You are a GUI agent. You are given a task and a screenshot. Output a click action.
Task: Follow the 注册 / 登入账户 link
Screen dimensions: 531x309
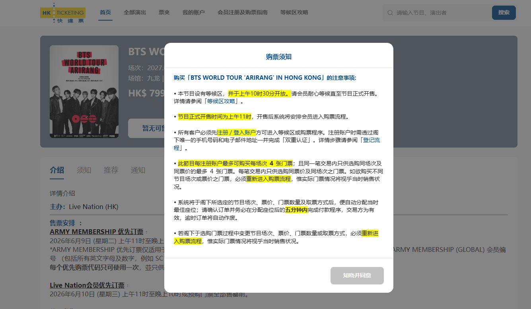click(236, 132)
